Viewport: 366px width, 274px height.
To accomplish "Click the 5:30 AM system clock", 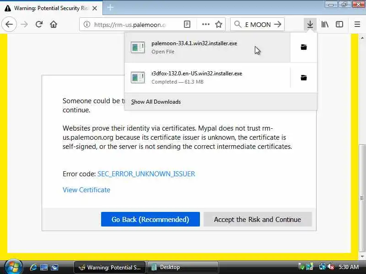I will coord(349,267).
